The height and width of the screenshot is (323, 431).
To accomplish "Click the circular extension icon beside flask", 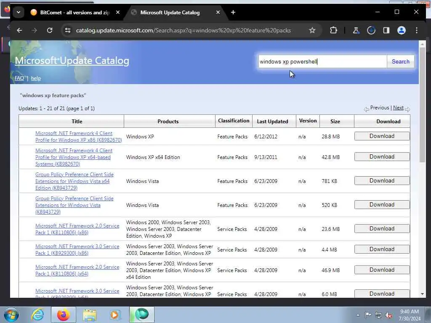I will point(371,30).
